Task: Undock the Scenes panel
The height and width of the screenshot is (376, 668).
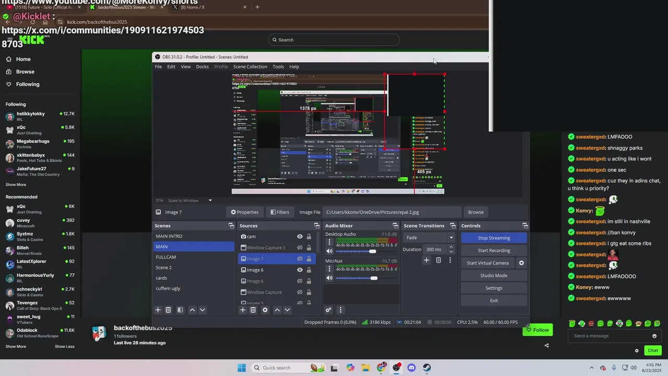Action: pyautogui.click(x=231, y=226)
